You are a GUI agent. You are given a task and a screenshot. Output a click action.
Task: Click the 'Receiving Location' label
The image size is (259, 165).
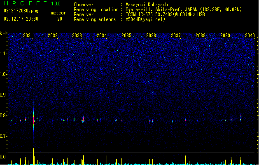pyautogui.click(x=96, y=9)
